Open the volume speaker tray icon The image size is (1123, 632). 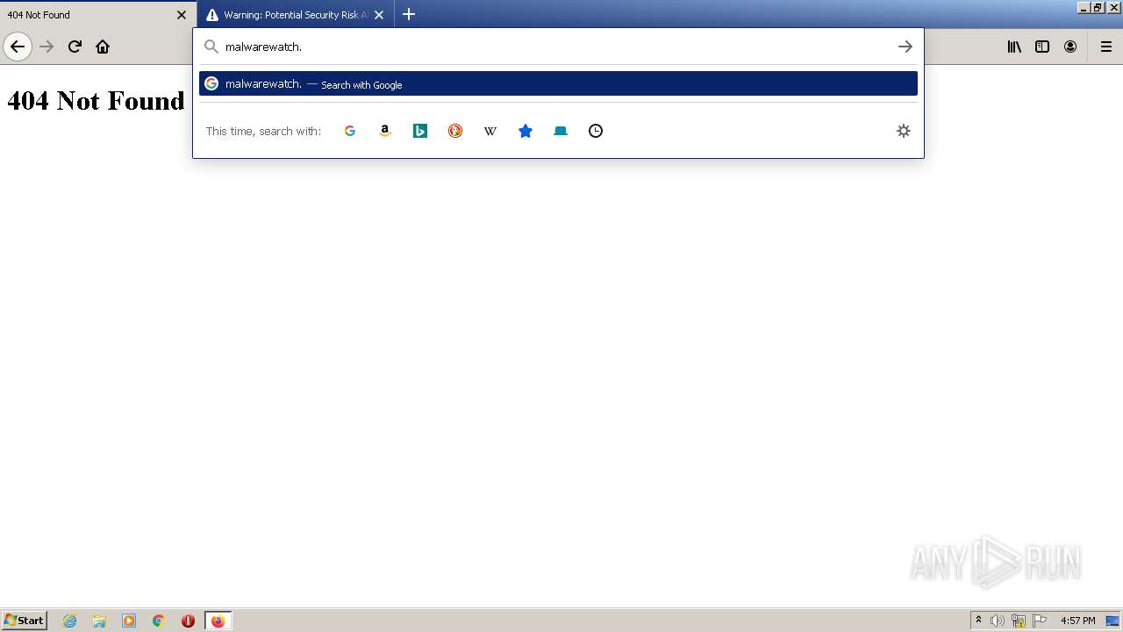997,621
